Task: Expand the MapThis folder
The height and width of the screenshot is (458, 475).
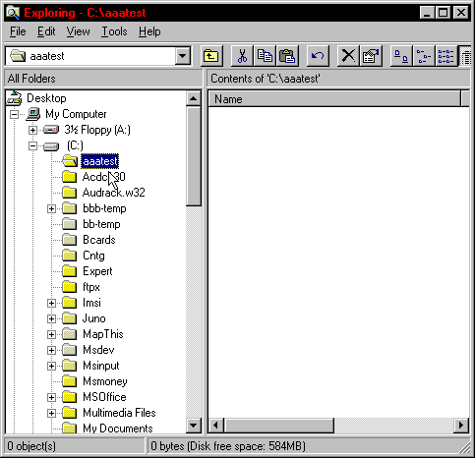Action: click(51, 334)
